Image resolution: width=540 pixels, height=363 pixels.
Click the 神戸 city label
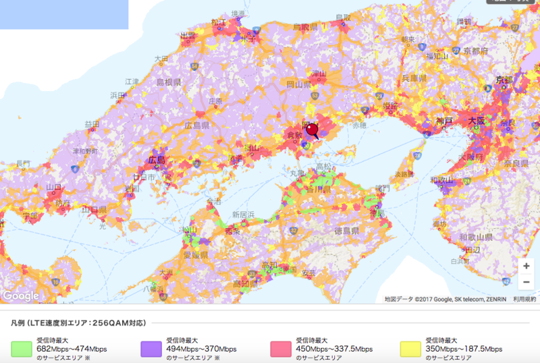(x=444, y=121)
